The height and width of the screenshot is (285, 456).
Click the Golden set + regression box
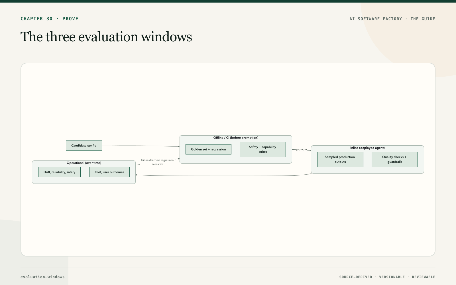(208, 149)
